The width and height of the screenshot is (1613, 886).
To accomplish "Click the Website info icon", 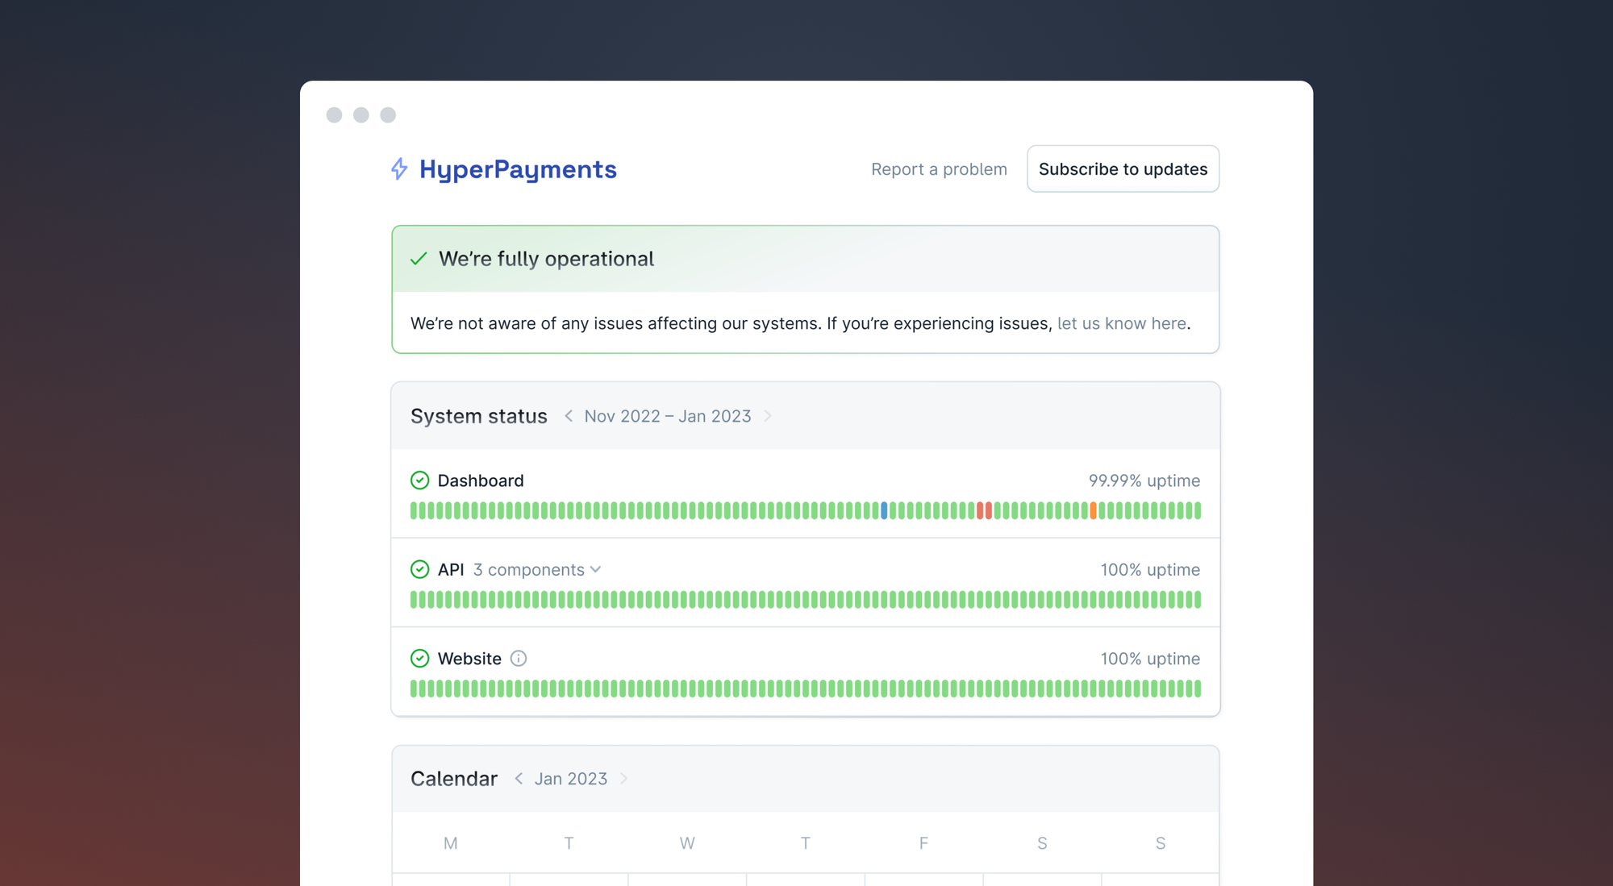I will 519,659.
